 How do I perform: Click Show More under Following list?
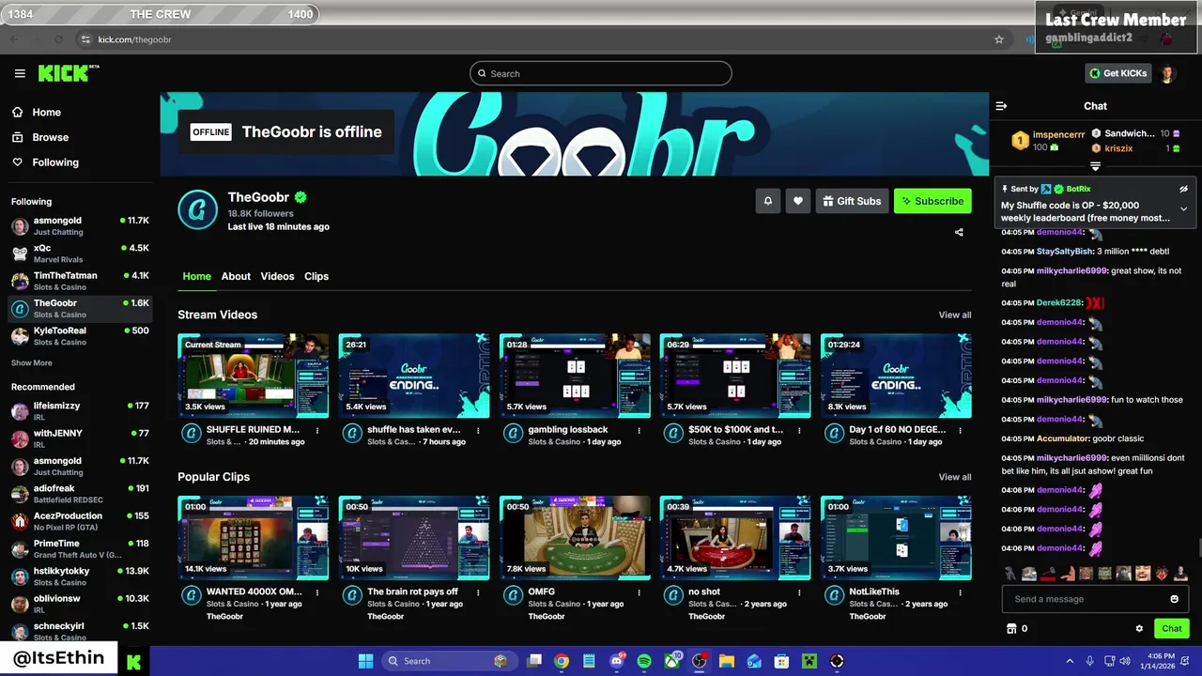pos(32,363)
